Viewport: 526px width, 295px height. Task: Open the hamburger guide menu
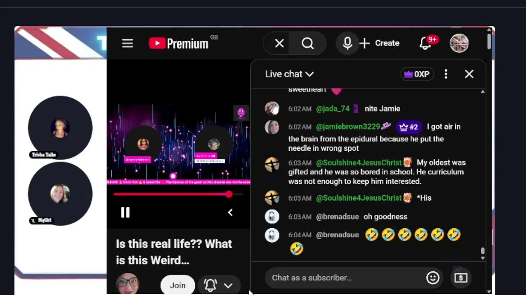click(x=127, y=43)
